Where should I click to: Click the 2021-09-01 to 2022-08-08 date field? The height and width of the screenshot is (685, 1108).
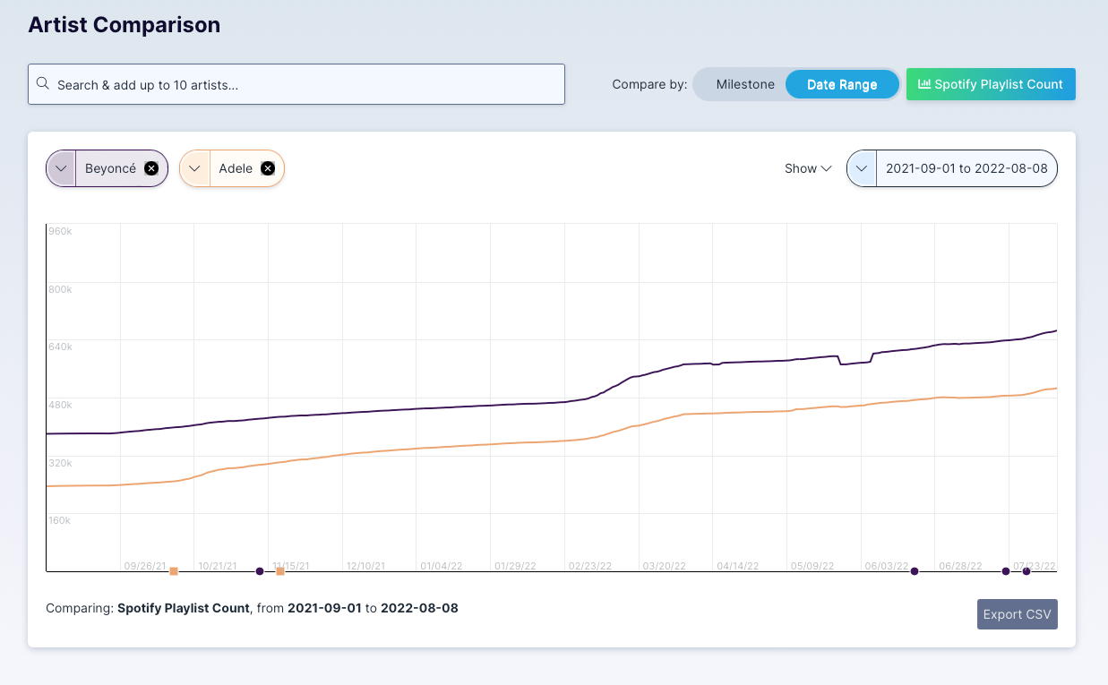coord(966,168)
